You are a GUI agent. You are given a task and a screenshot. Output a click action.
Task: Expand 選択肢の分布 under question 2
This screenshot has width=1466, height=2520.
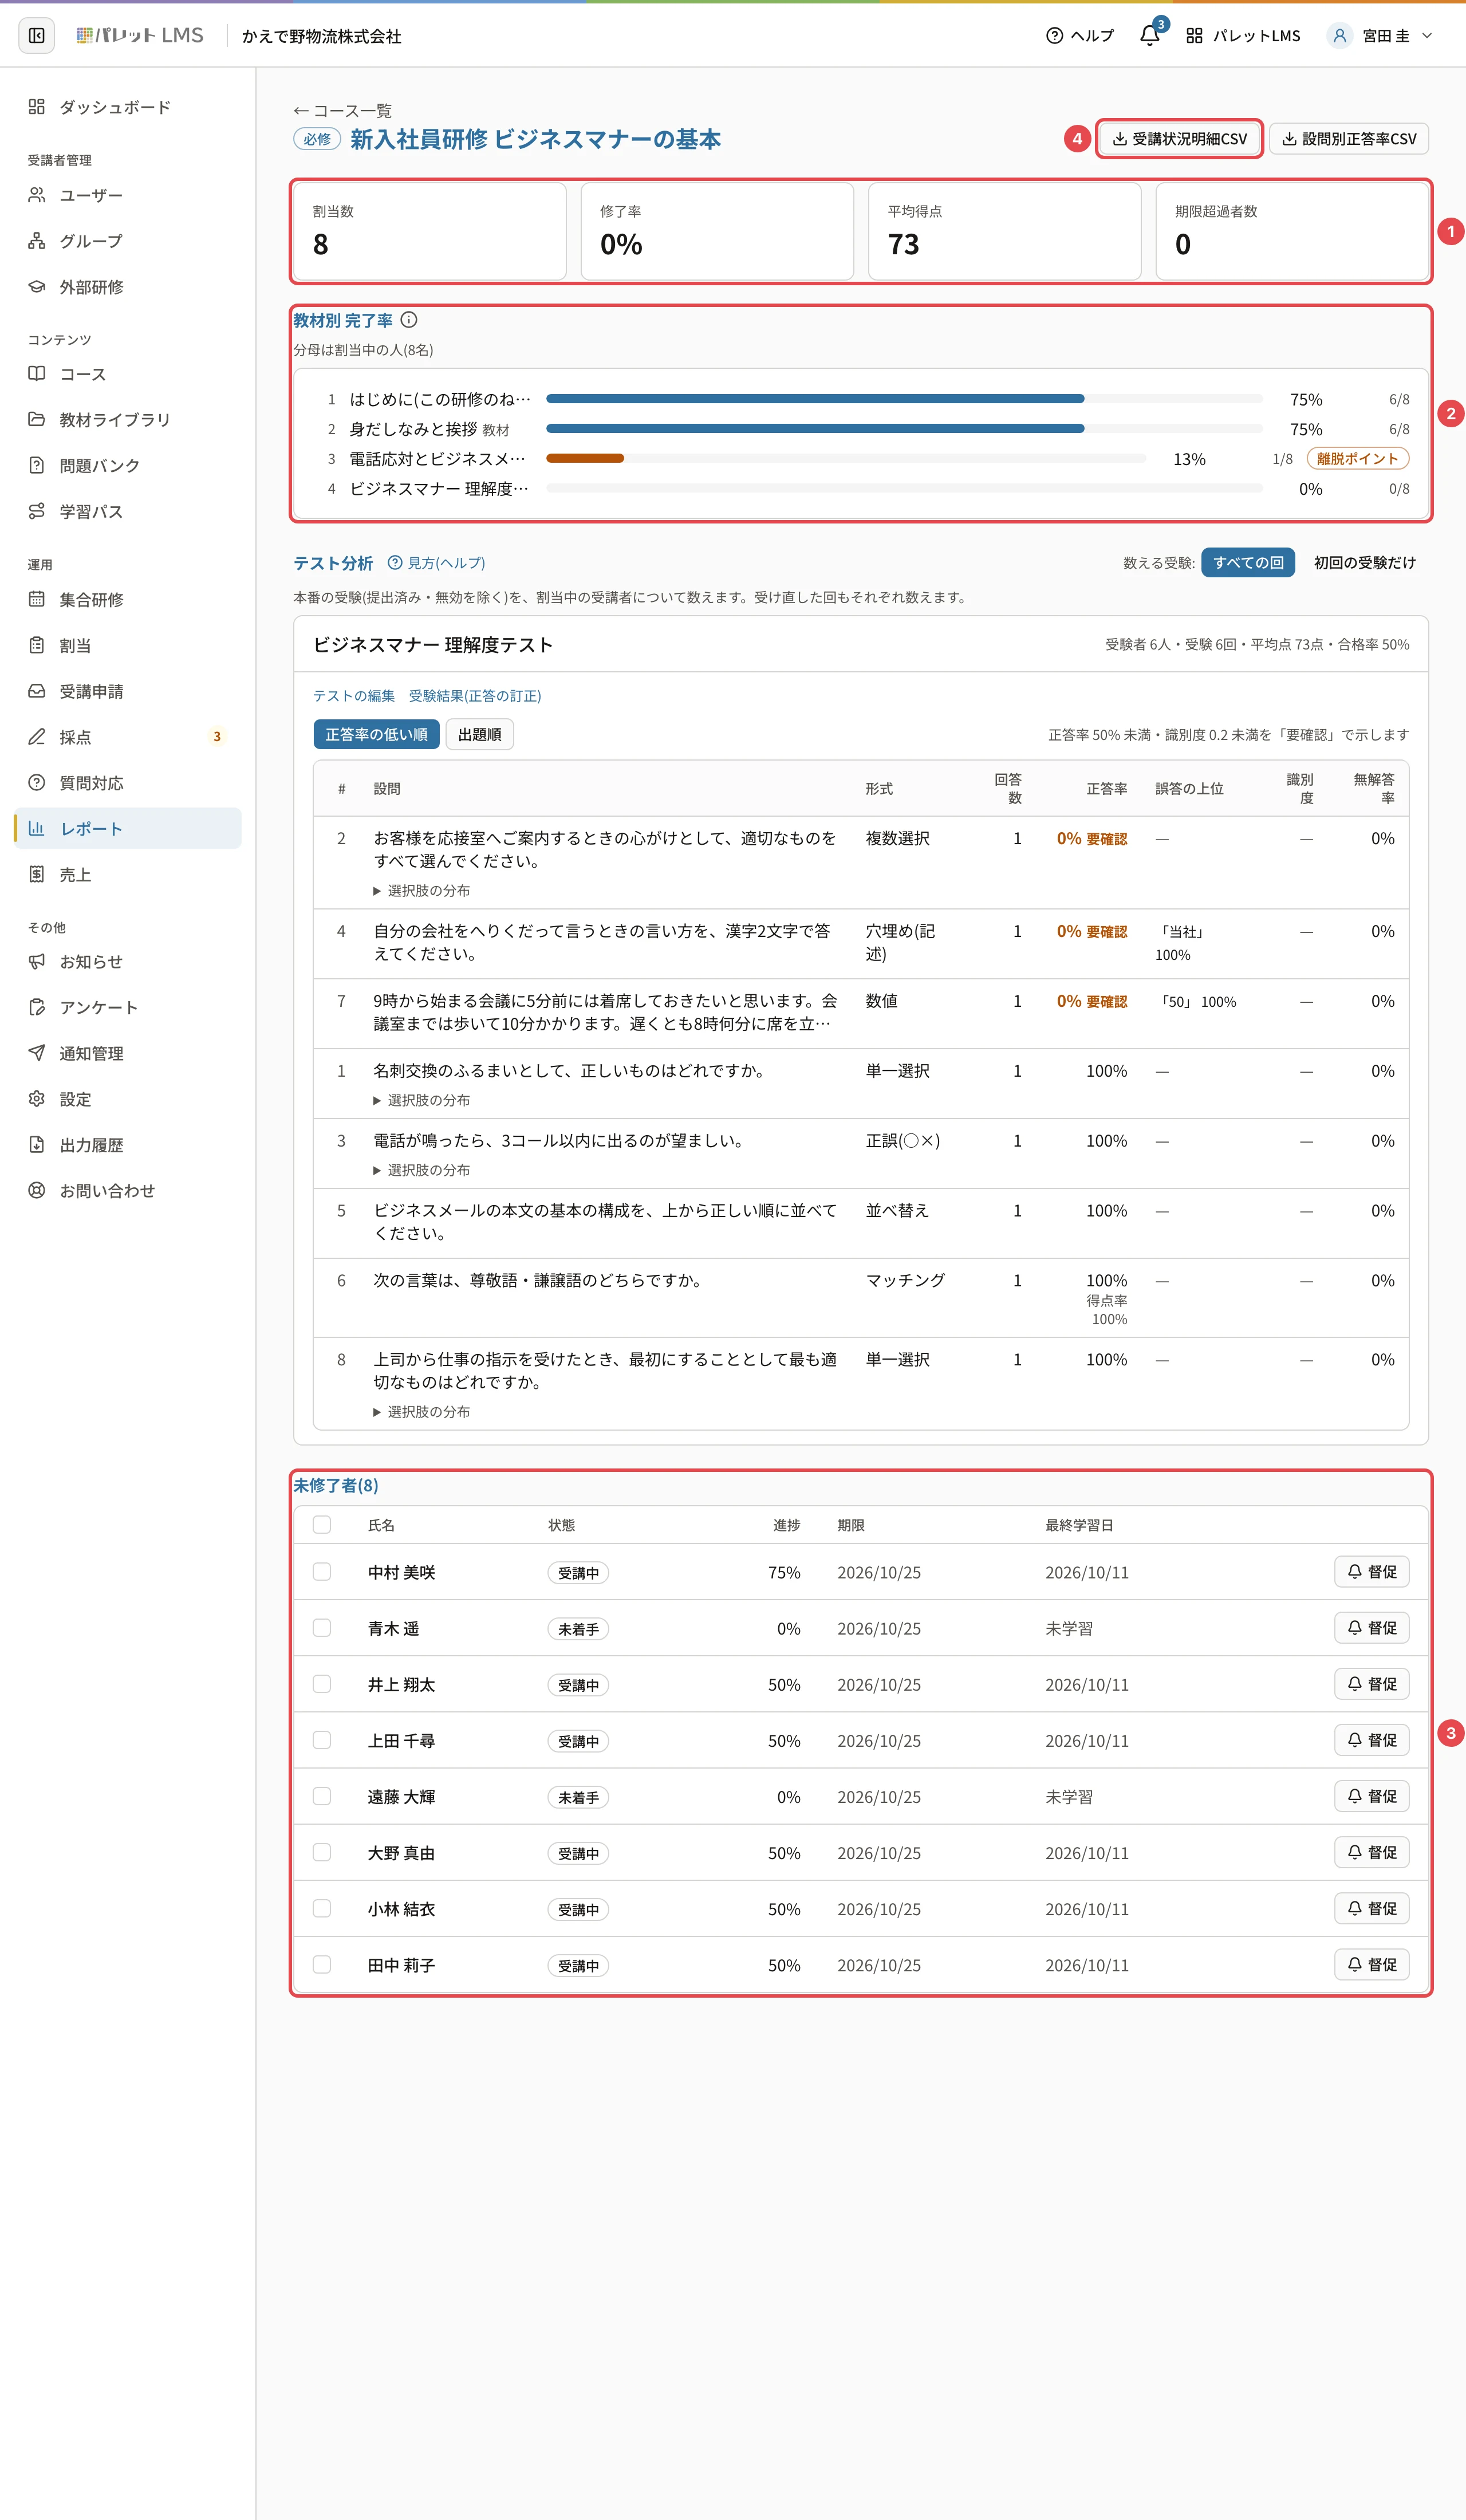pyautogui.click(x=421, y=891)
